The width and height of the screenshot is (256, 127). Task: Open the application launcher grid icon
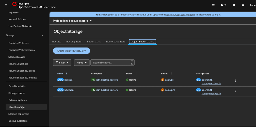213,5
